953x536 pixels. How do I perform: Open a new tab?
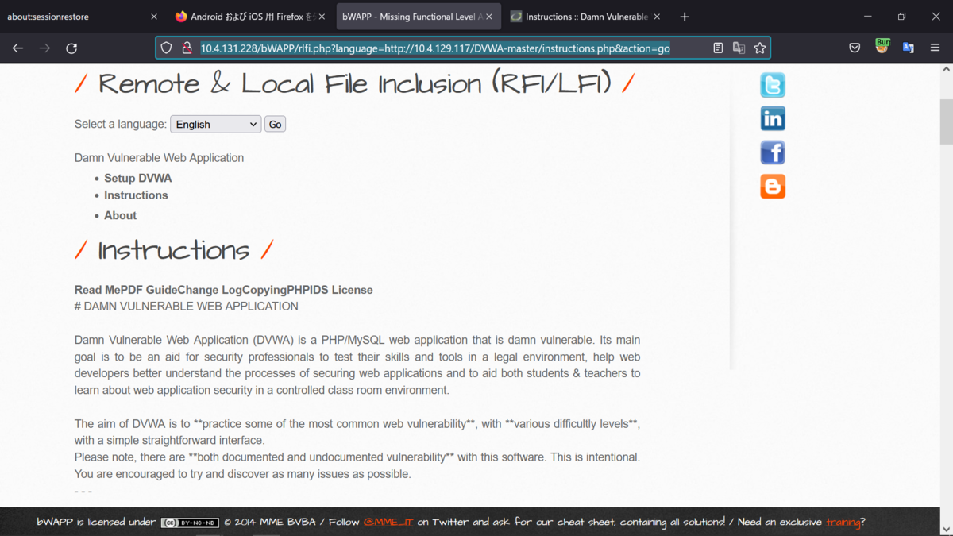(685, 17)
